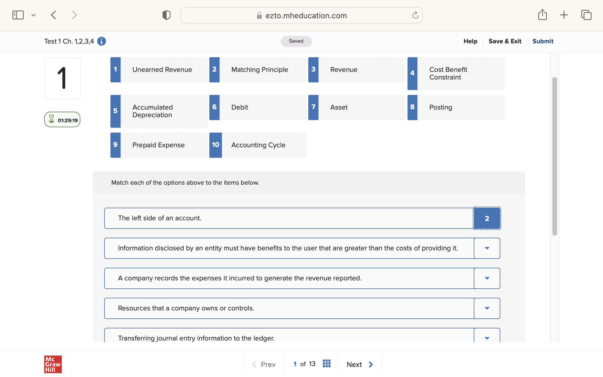Viewport: 603px width, 377px height.
Task: Open a new tab with the plus icon
Action: coord(564,15)
